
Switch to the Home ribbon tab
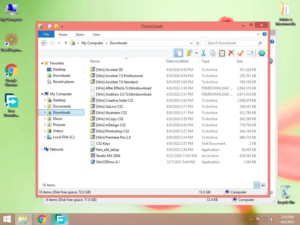point(63,35)
